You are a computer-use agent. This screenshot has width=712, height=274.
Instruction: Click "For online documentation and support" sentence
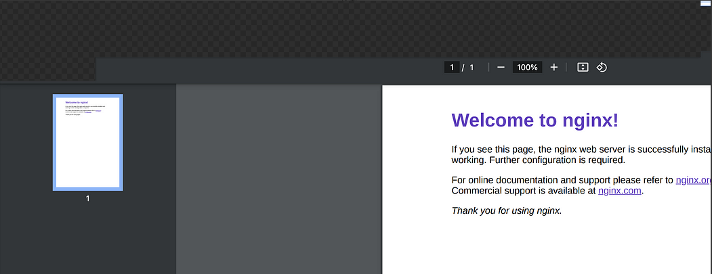[x=562, y=180]
